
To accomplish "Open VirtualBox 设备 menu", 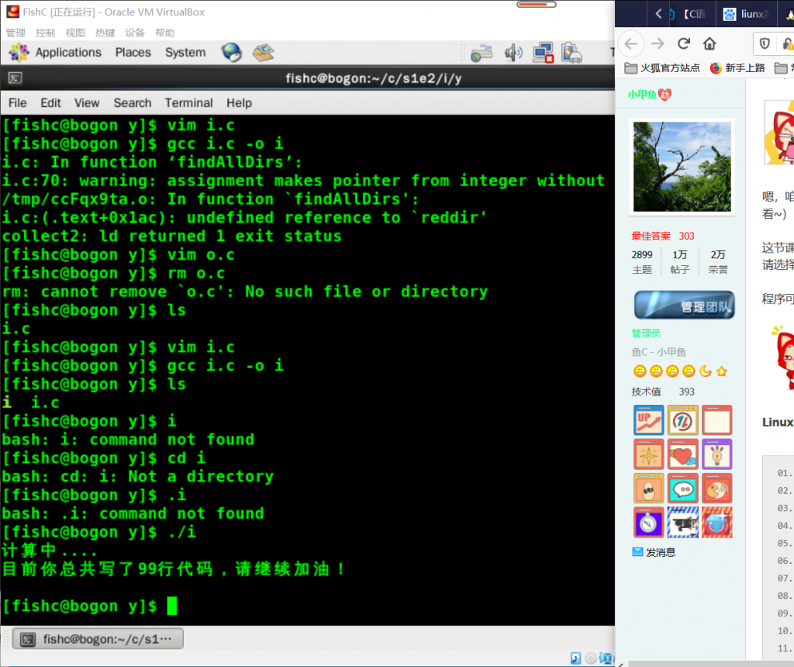I will [x=135, y=33].
